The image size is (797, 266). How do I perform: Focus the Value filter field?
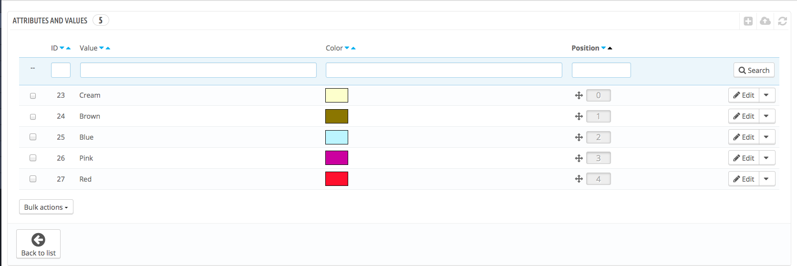198,70
